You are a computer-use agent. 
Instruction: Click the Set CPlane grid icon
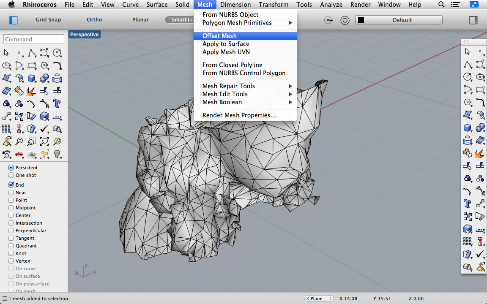[32, 154]
